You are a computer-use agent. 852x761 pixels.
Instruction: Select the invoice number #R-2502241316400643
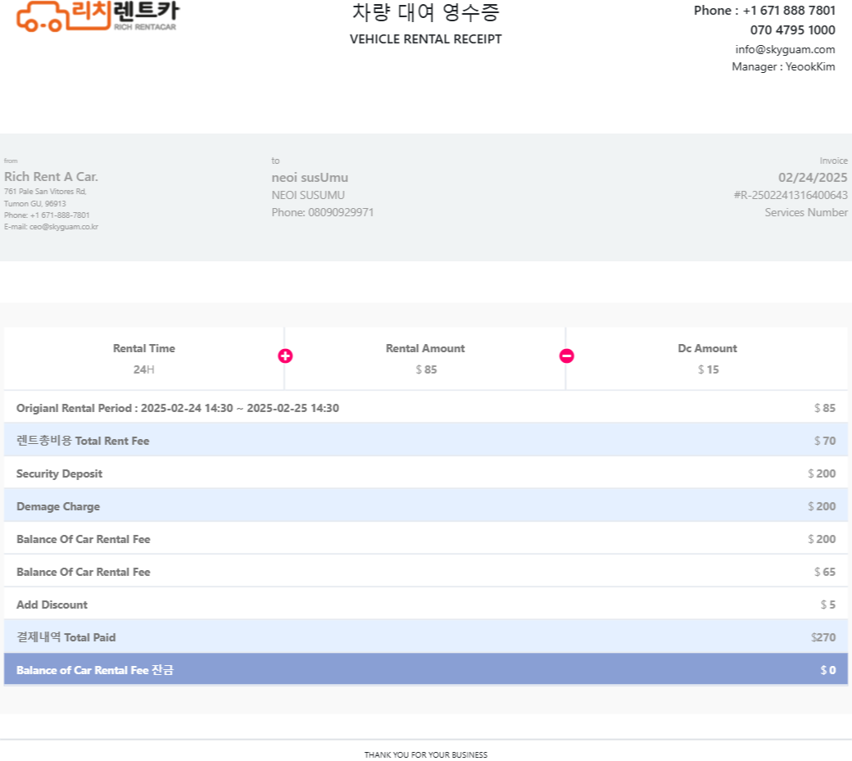pos(791,195)
